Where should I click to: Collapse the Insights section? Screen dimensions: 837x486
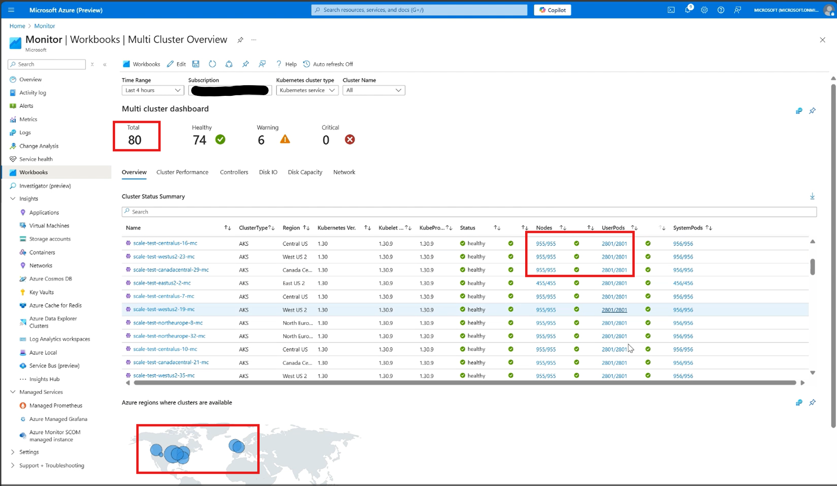pos(13,199)
